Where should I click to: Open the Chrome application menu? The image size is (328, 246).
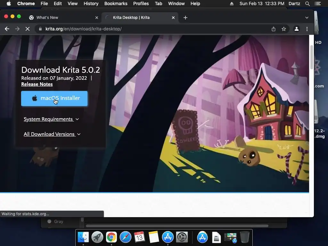pyautogui.click(x=26, y=4)
